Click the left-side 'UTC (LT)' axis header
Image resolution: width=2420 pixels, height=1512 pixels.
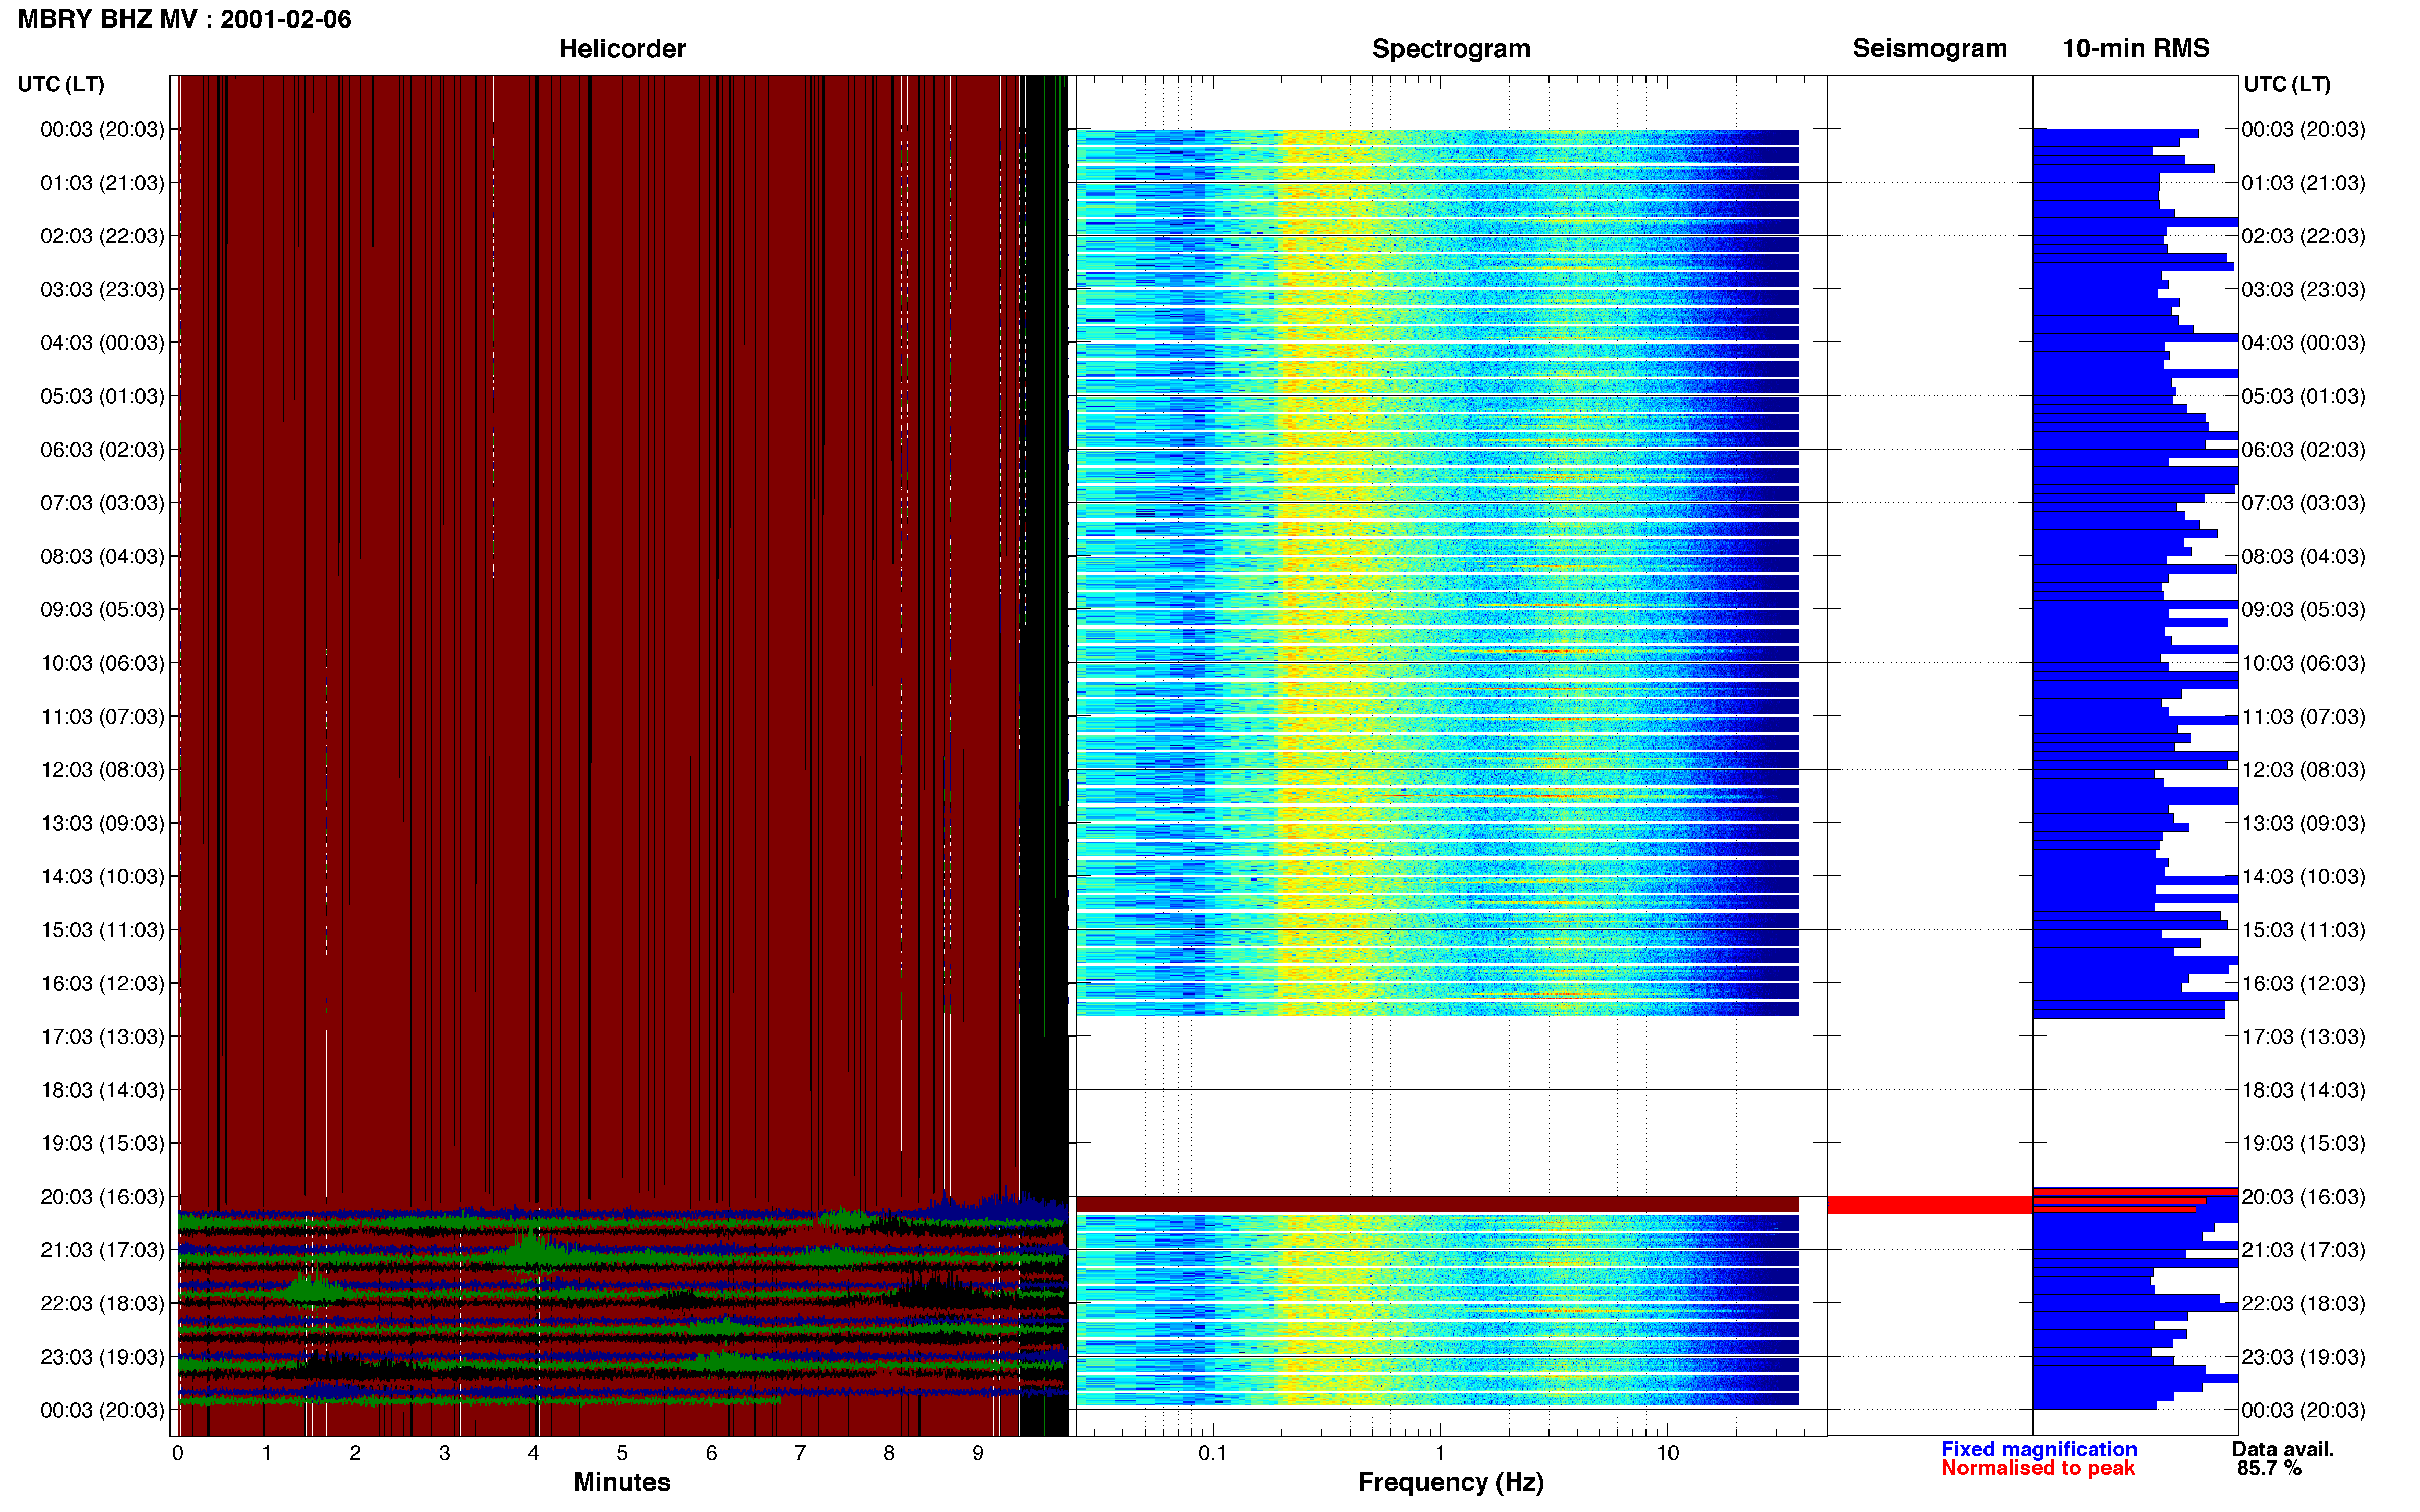coord(61,84)
